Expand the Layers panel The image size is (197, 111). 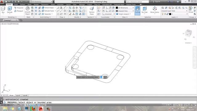click(175, 17)
